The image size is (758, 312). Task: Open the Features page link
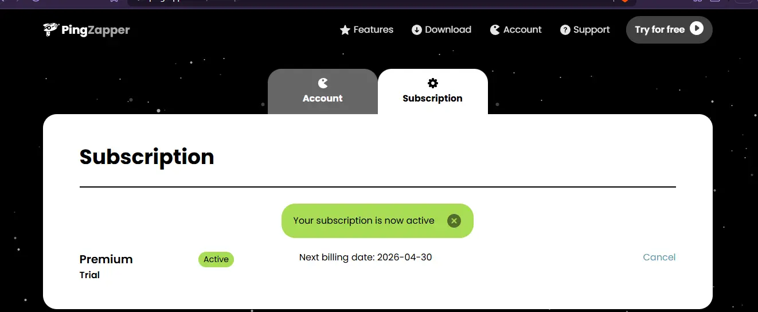pos(373,30)
